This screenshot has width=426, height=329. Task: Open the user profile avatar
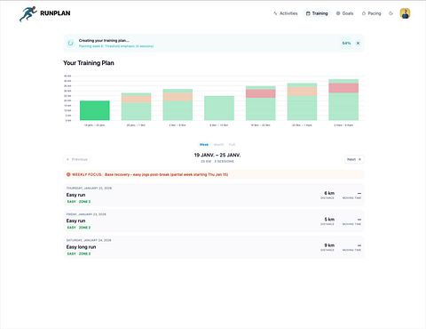click(405, 13)
